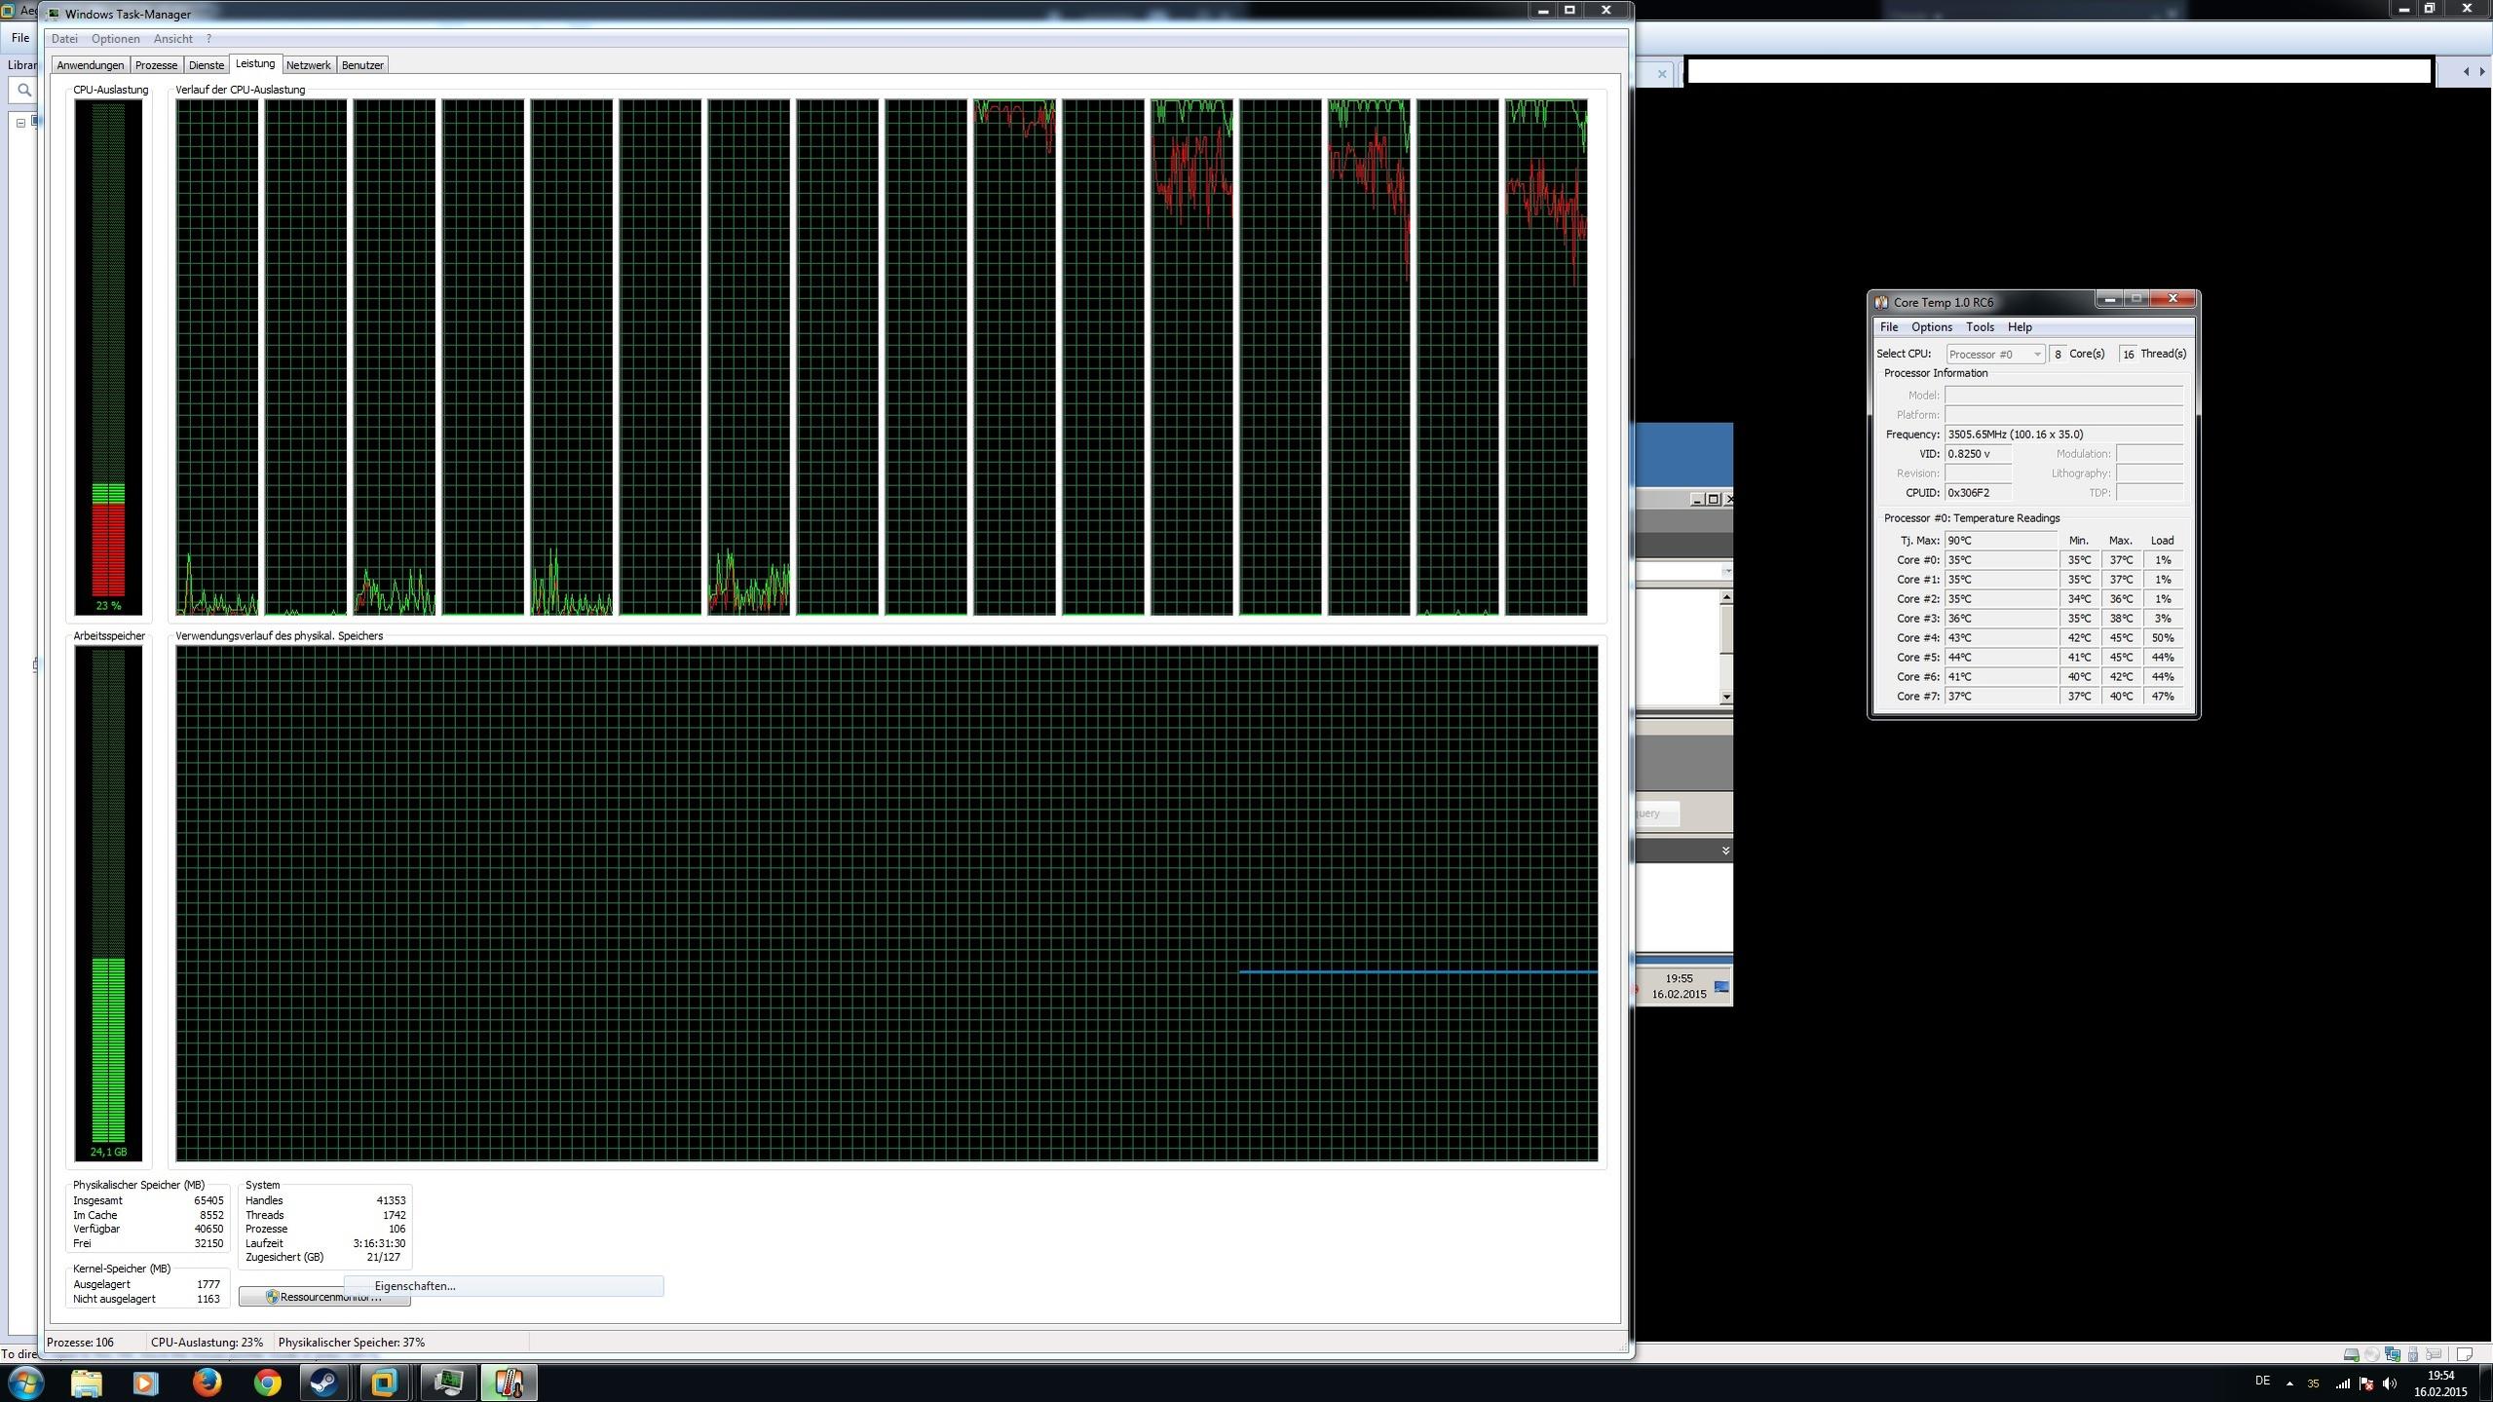The height and width of the screenshot is (1402, 2493).
Task: Select Eigenschaften... context menu entry
Action: coord(415,1286)
